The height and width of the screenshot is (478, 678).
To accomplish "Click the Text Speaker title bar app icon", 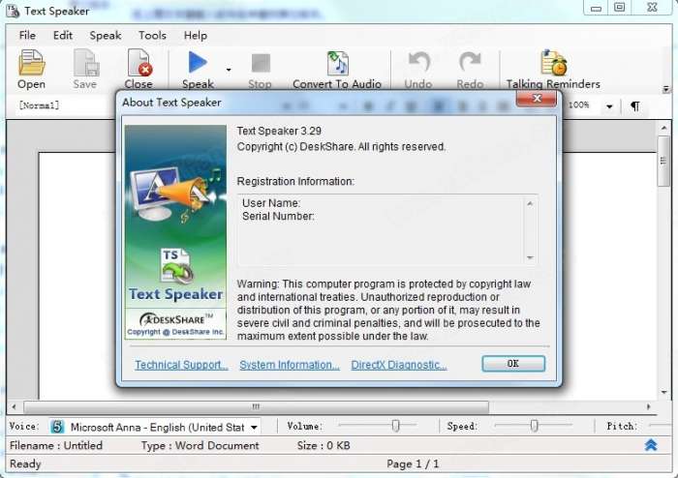I will (13, 11).
